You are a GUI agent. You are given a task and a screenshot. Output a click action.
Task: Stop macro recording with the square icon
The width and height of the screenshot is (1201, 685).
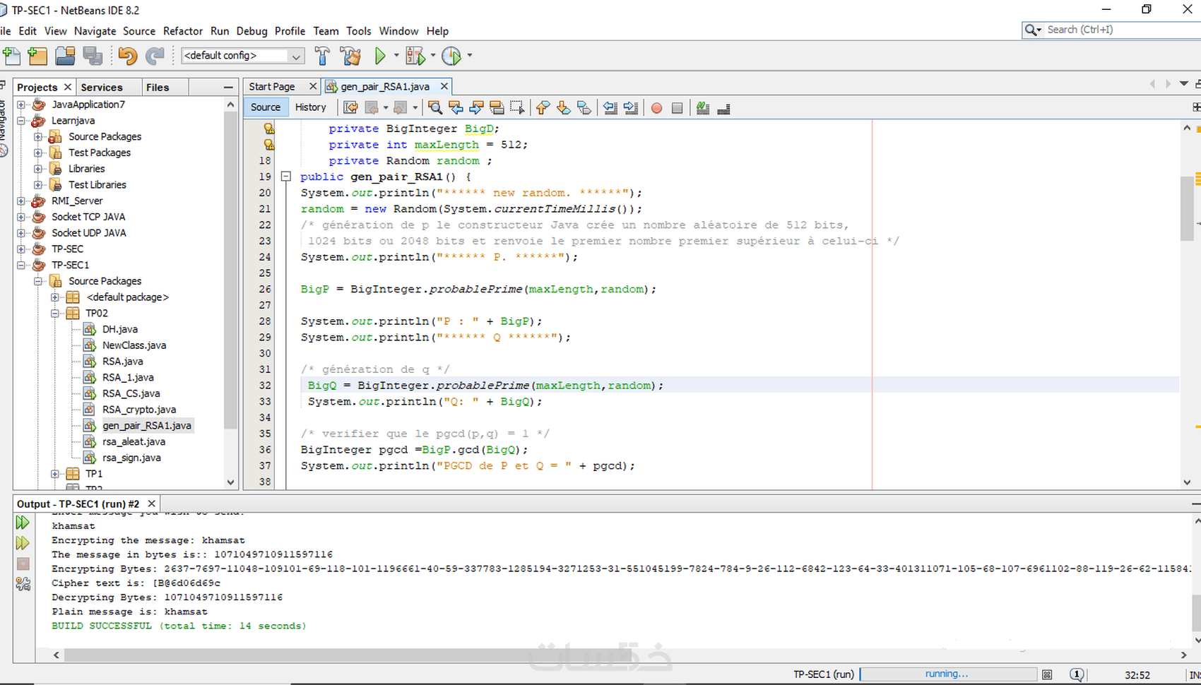(x=677, y=108)
